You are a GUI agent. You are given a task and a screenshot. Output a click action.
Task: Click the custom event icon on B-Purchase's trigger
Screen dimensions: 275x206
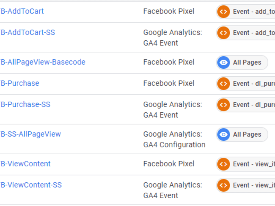click(224, 83)
